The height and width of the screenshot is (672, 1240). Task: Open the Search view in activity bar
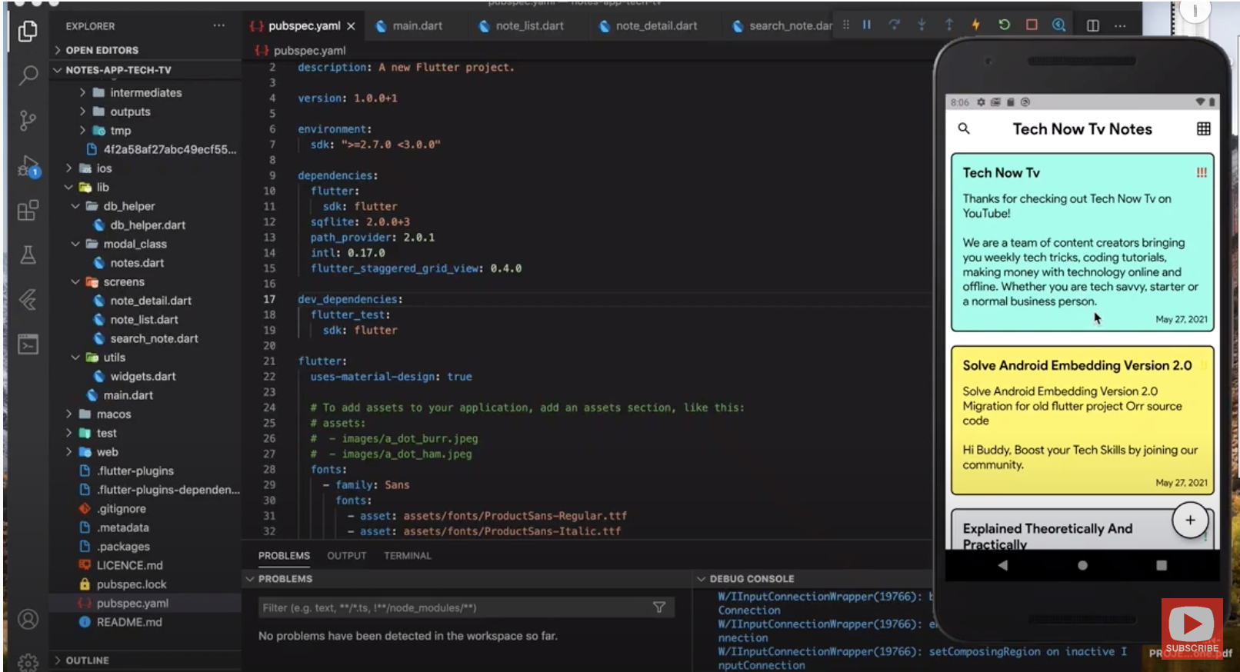click(x=28, y=75)
